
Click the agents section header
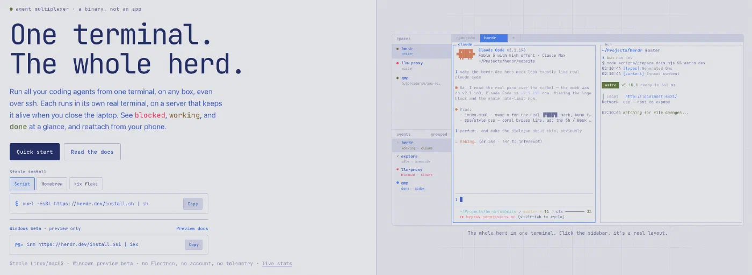pos(403,134)
